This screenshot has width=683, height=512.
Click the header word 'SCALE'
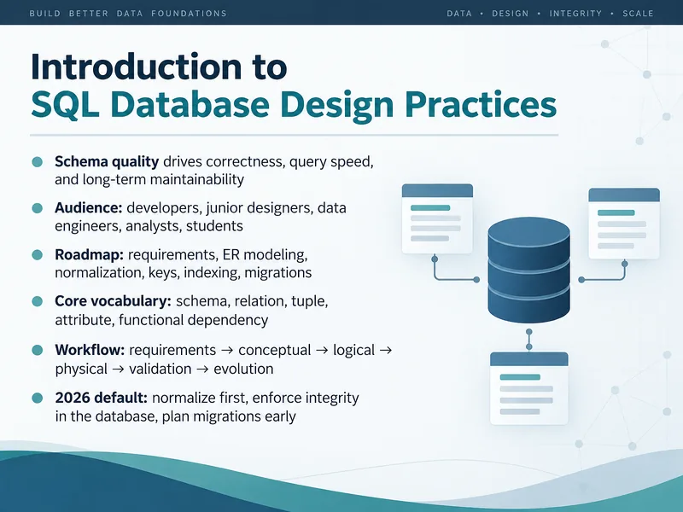point(638,14)
